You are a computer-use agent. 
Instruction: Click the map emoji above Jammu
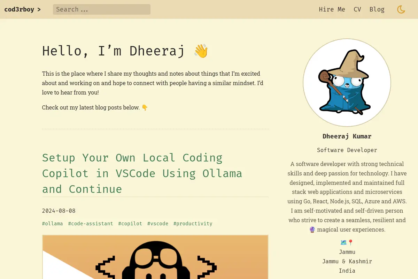click(x=343, y=242)
